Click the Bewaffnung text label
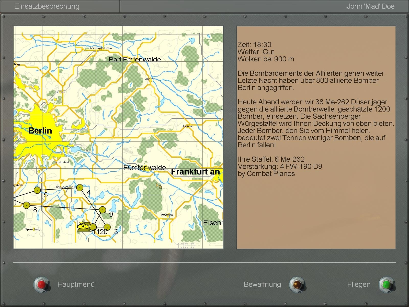This screenshot has width=409, height=307. point(262,284)
